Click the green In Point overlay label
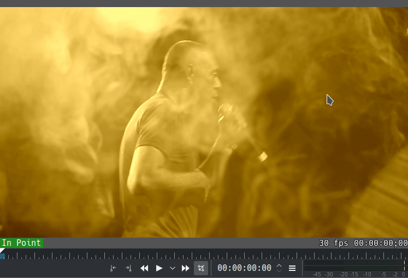The image size is (408, 278). coord(22,243)
